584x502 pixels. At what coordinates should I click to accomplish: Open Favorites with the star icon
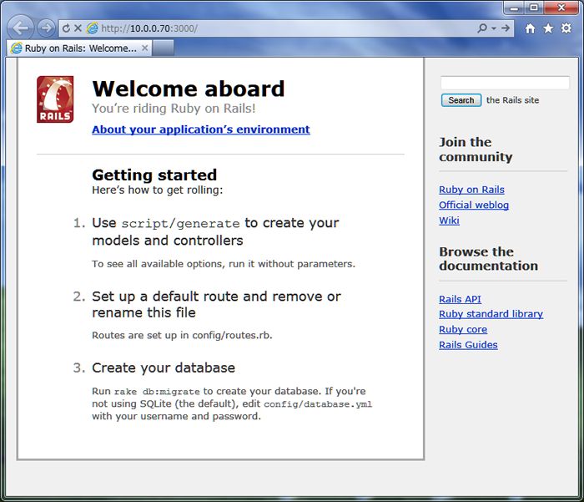tap(548, 28)
